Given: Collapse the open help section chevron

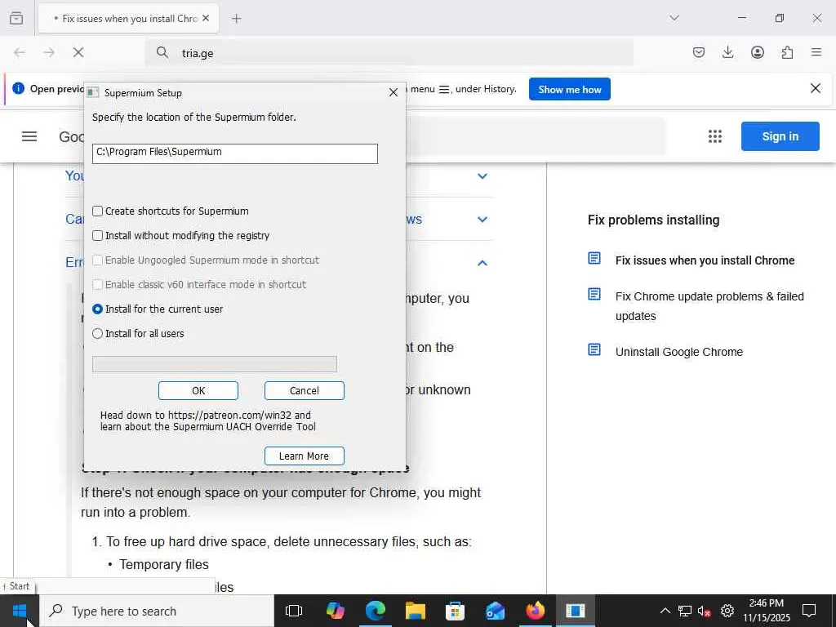Looking at the screenshot, I should click(482, 262).
